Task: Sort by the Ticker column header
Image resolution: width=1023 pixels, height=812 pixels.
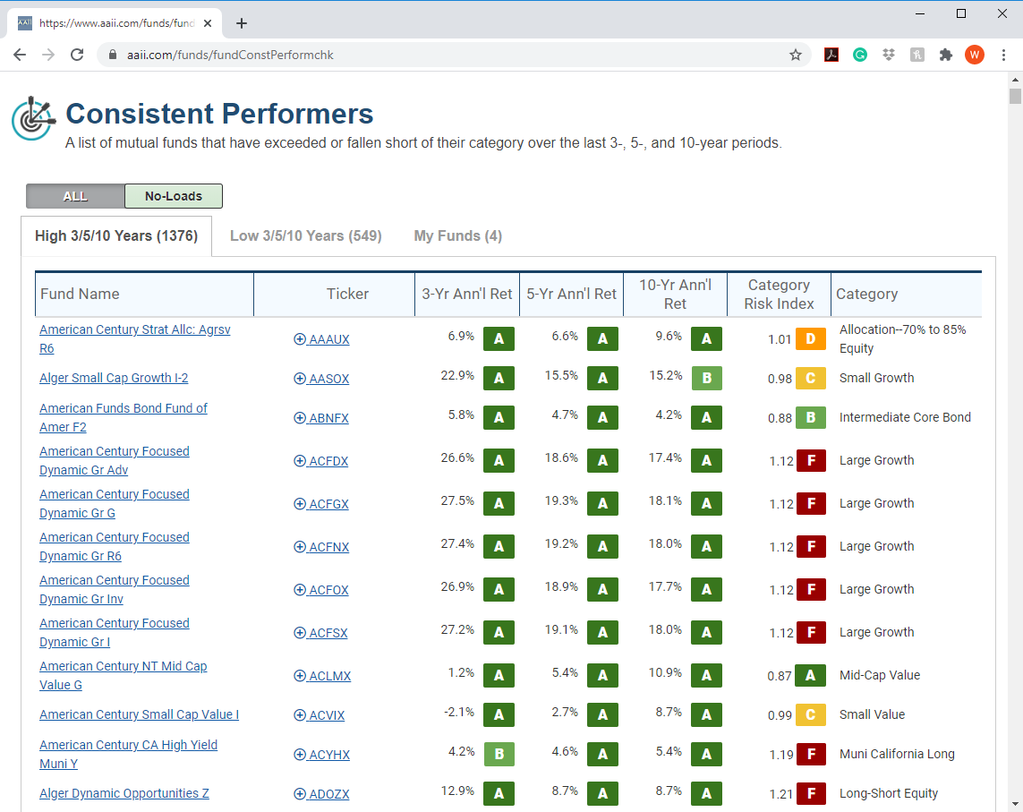Action: [334, 294]
